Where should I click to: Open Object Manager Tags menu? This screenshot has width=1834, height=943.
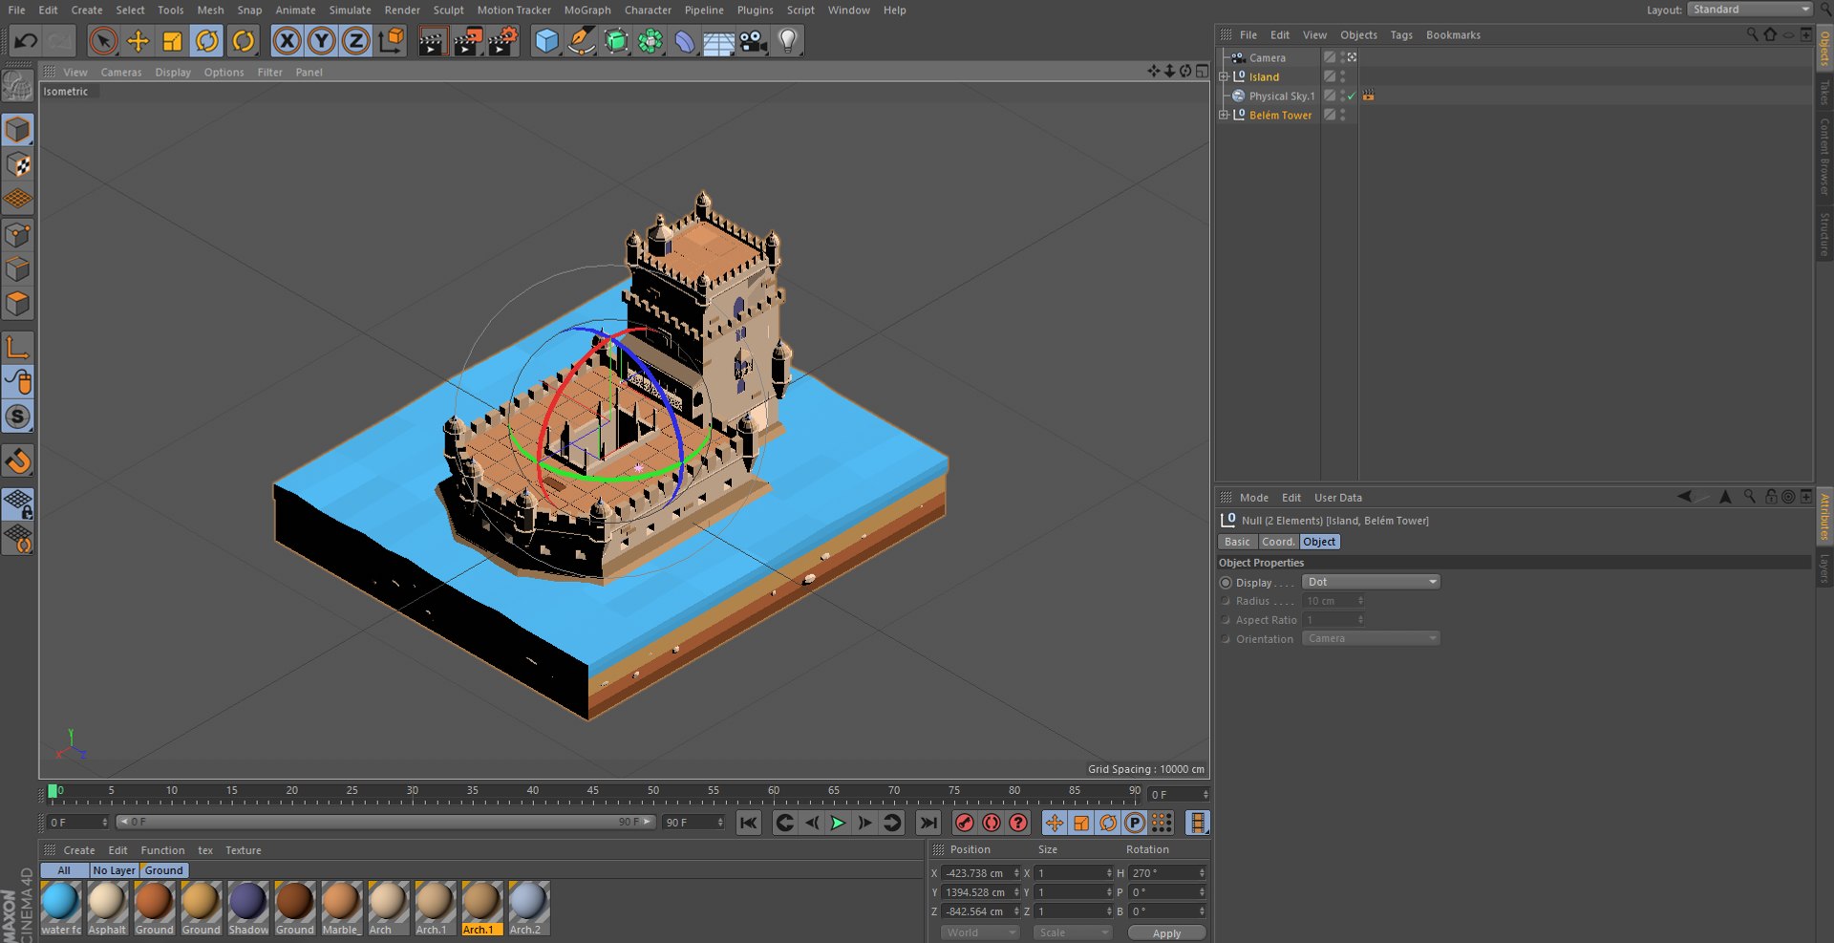pyautogui.click(x=1401, y=35)
